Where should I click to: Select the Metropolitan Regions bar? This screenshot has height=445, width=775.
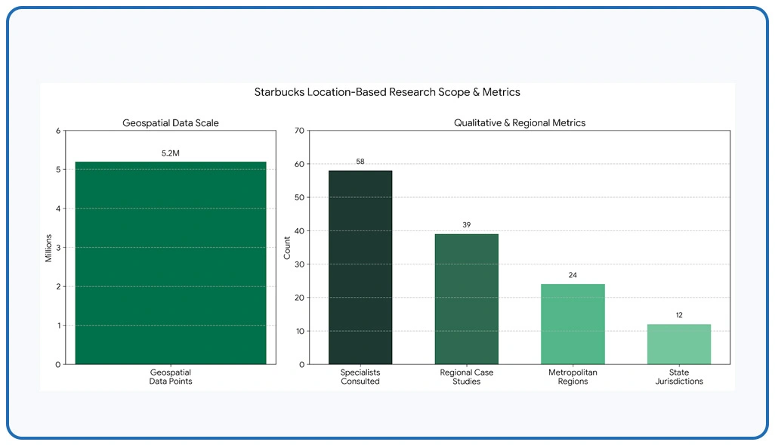point(573,324)
